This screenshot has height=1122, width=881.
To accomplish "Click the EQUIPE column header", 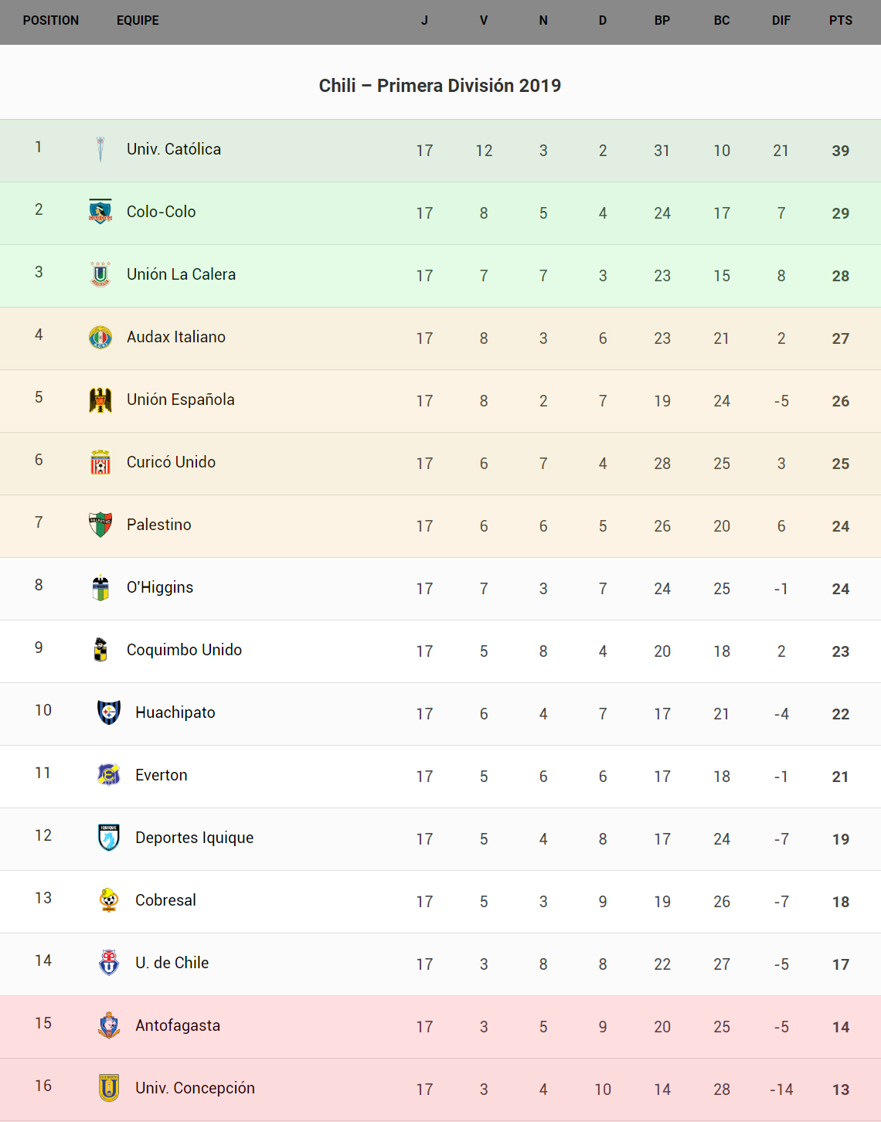I will point(138,21).
